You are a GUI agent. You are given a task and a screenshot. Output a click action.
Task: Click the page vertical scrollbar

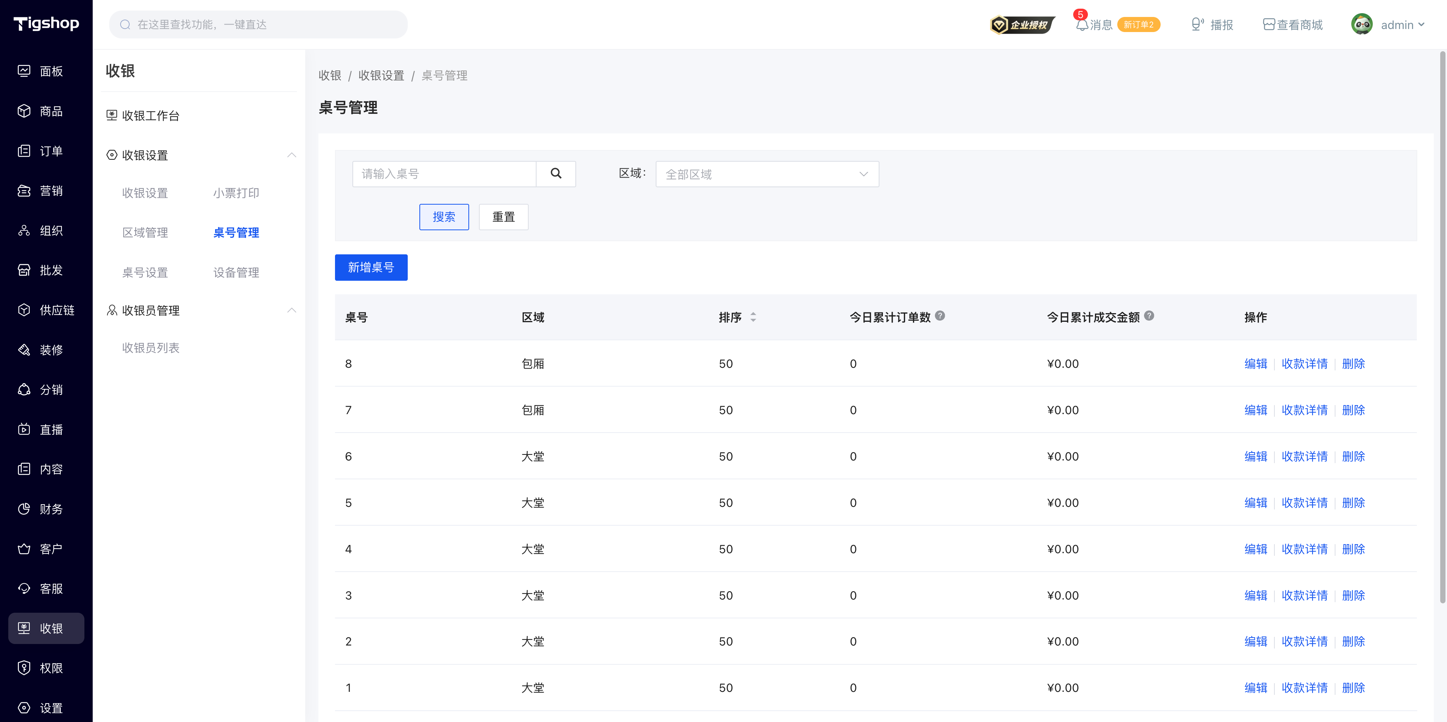pyautogui.click(x=1442, y=327)
